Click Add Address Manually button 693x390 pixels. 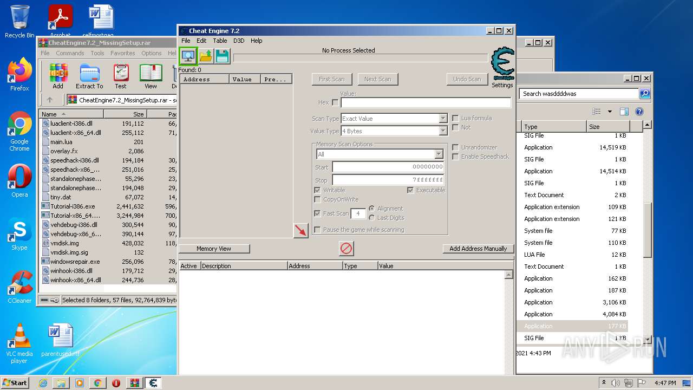[x=478, y=249]
